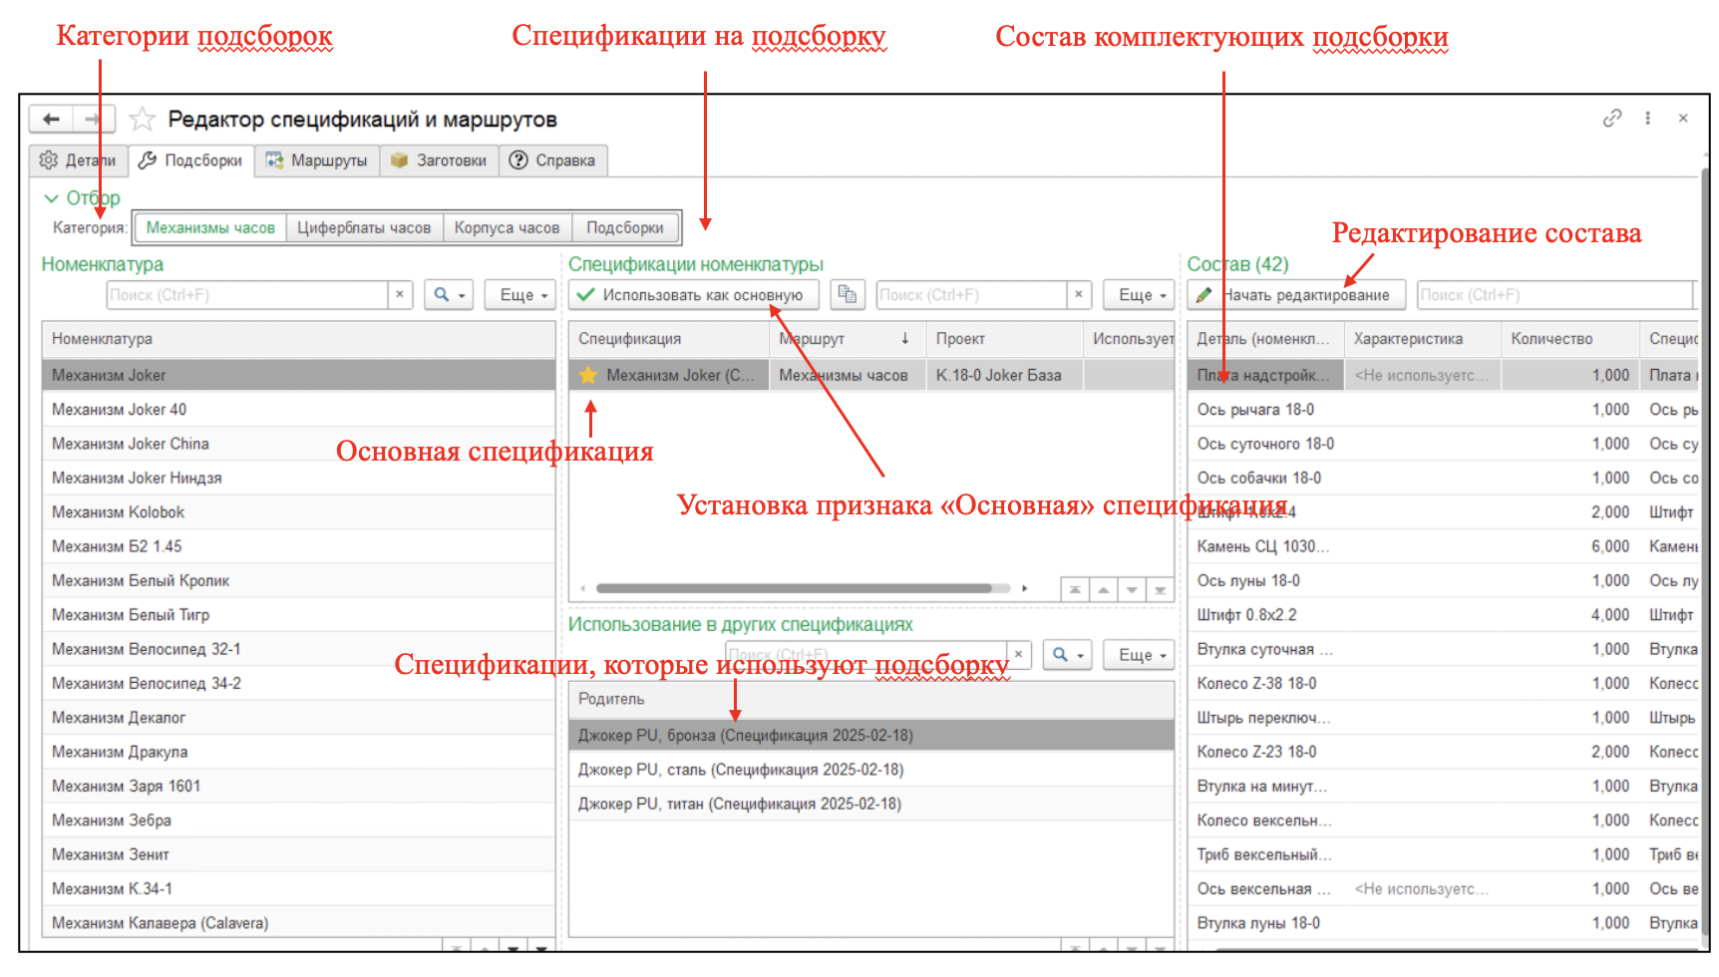Select the Механизмы часов category
This screenshot has height=977, width=1719.
point(210,228)
